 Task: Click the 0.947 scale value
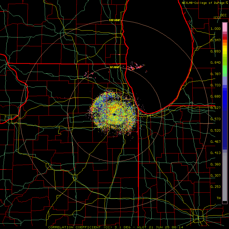tap(216, 40)
